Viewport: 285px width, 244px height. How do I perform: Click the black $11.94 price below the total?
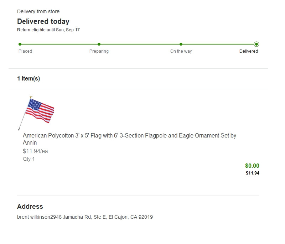[x=253, y=173]
